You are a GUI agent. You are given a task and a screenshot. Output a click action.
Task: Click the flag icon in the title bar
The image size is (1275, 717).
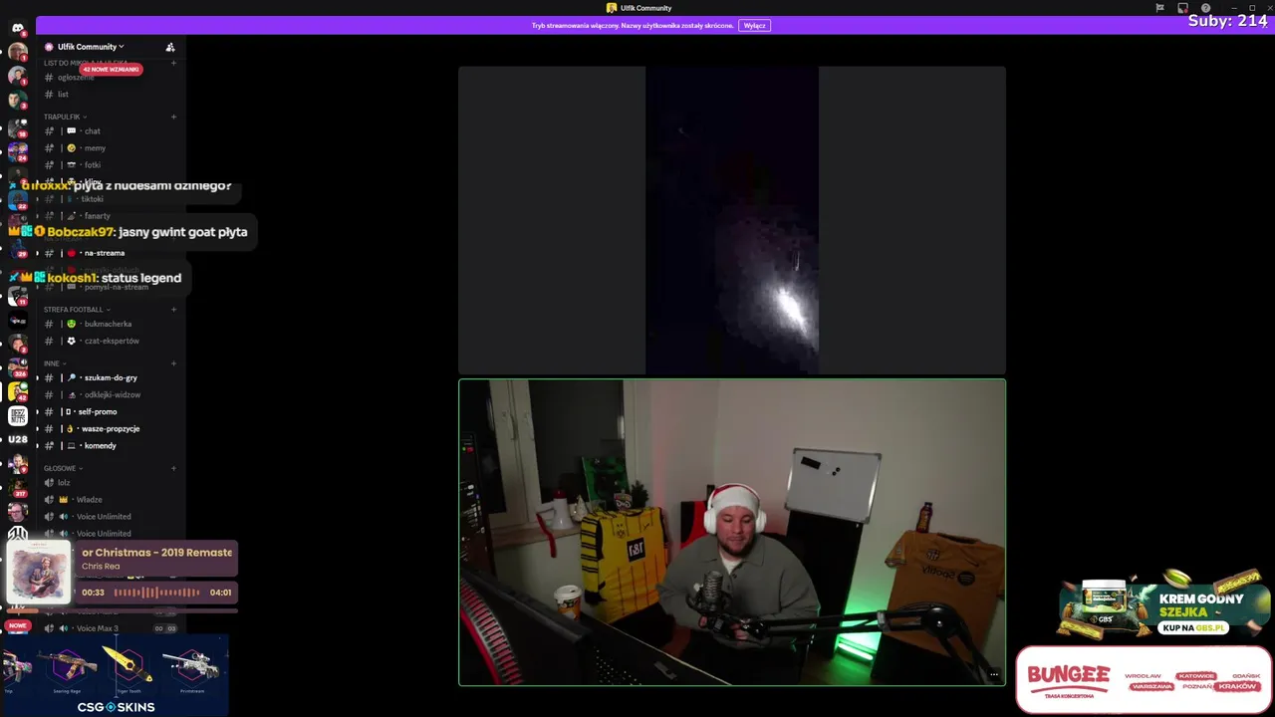pos(1159,8)
